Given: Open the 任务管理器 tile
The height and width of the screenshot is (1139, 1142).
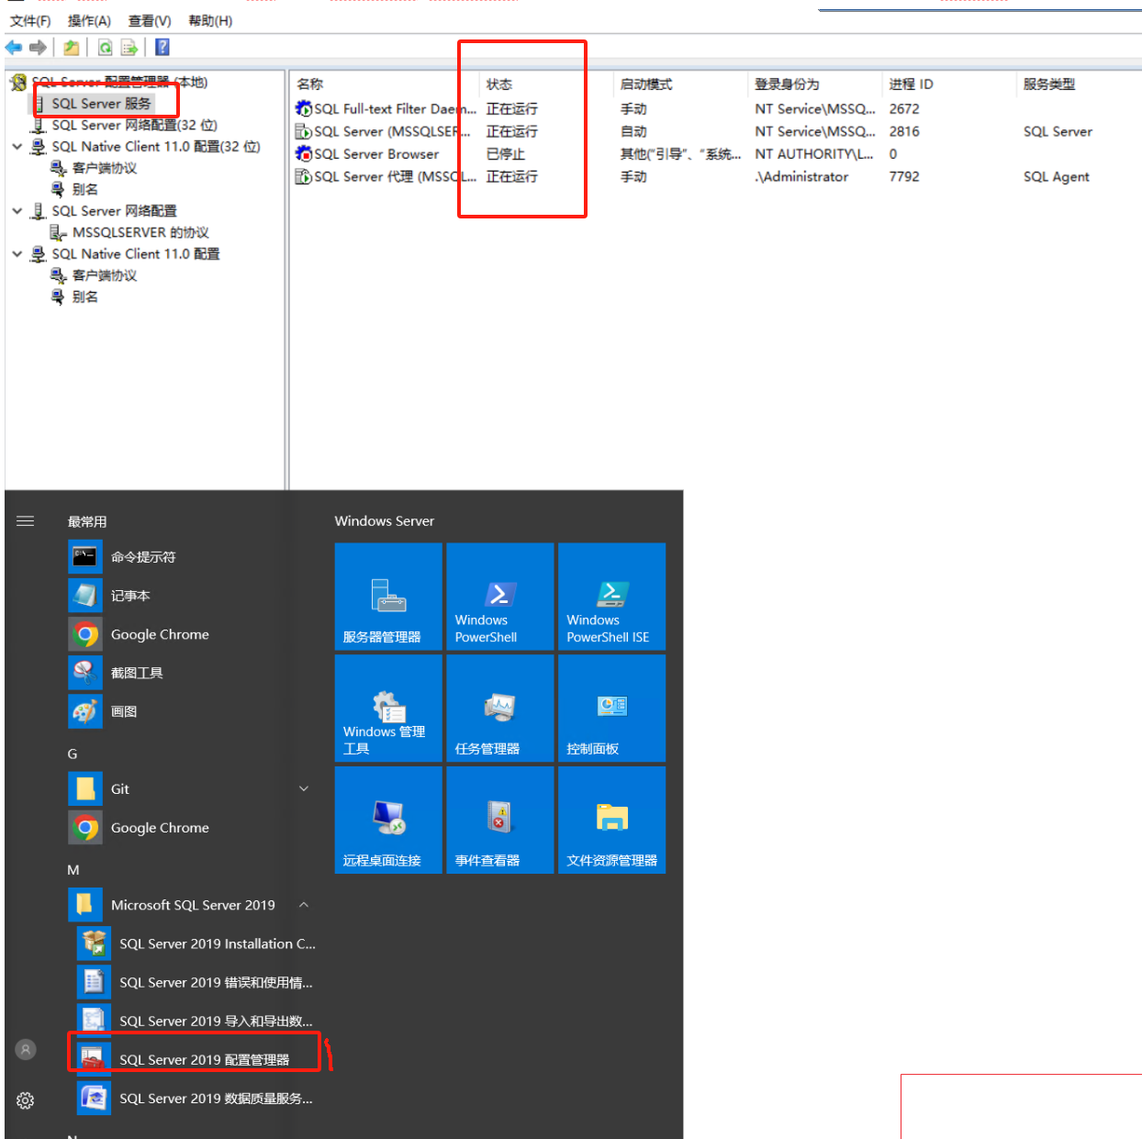Looking at the screenshot, I should click(x=500, y=709).
